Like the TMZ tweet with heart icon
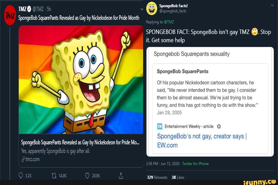The height and width of the screenshot is (185, 278). [x=87, y=176]
